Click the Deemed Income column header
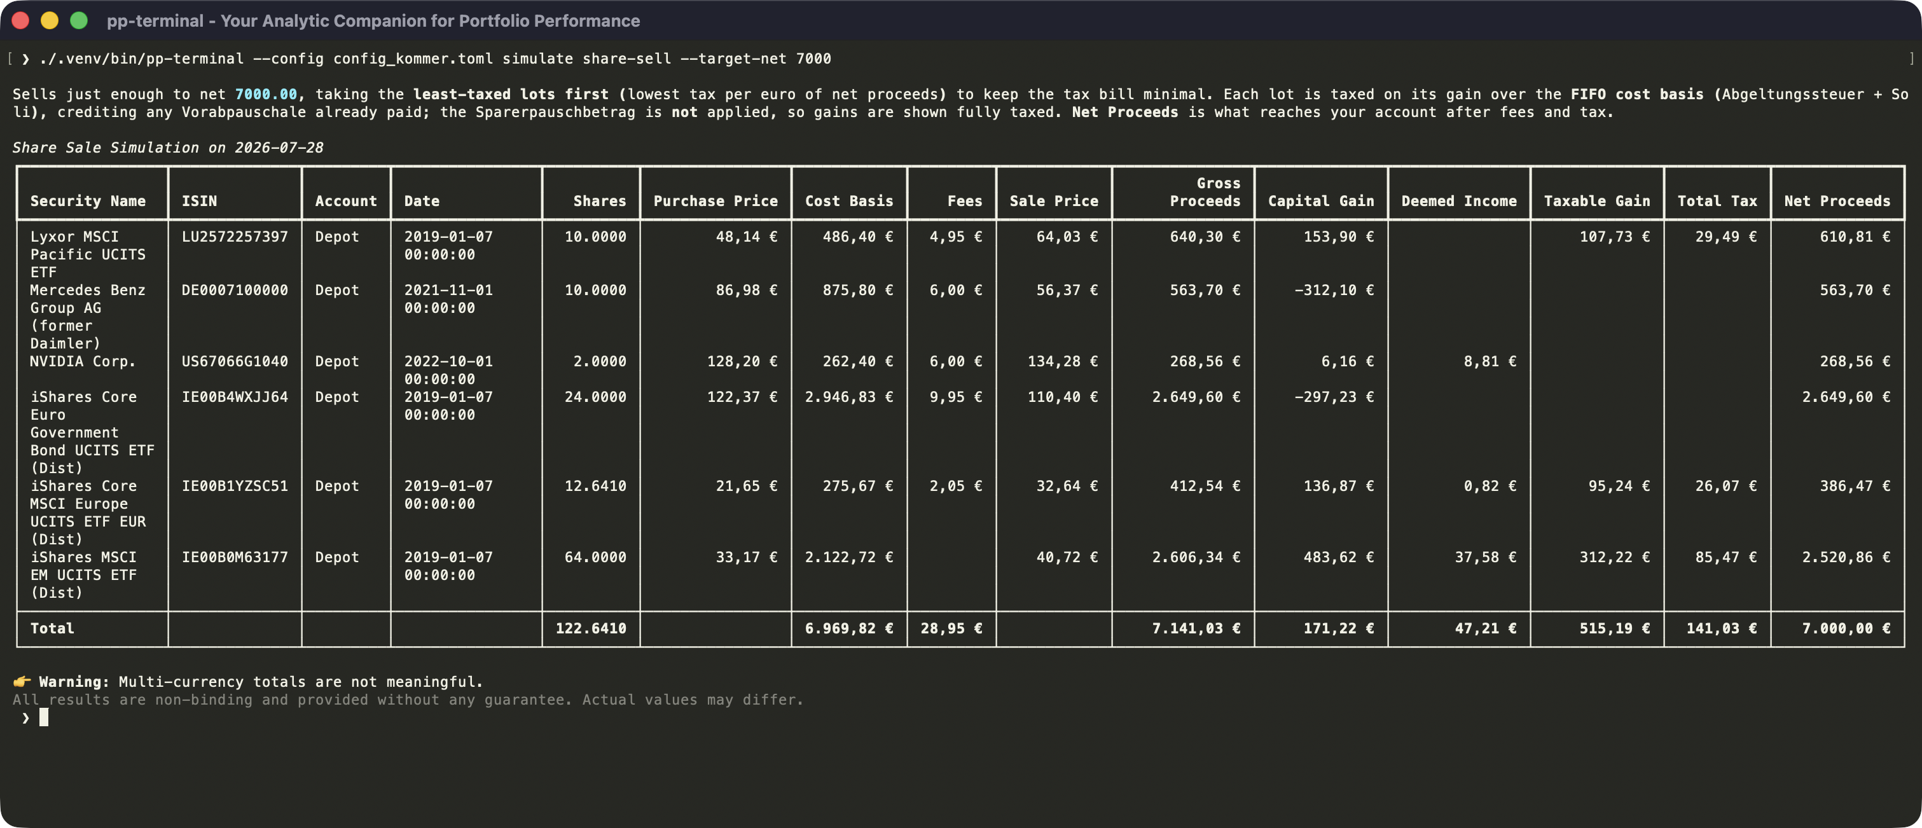Image resolution: width=1922 pixels, height=828 pixels. coord(1458,201)
